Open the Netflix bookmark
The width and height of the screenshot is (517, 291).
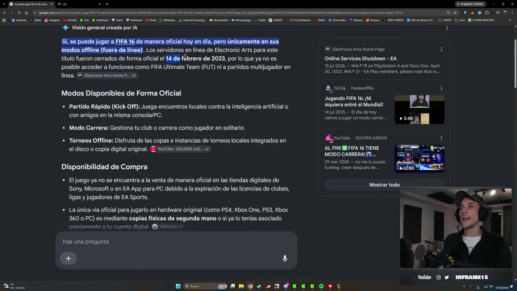coord(319,20)
